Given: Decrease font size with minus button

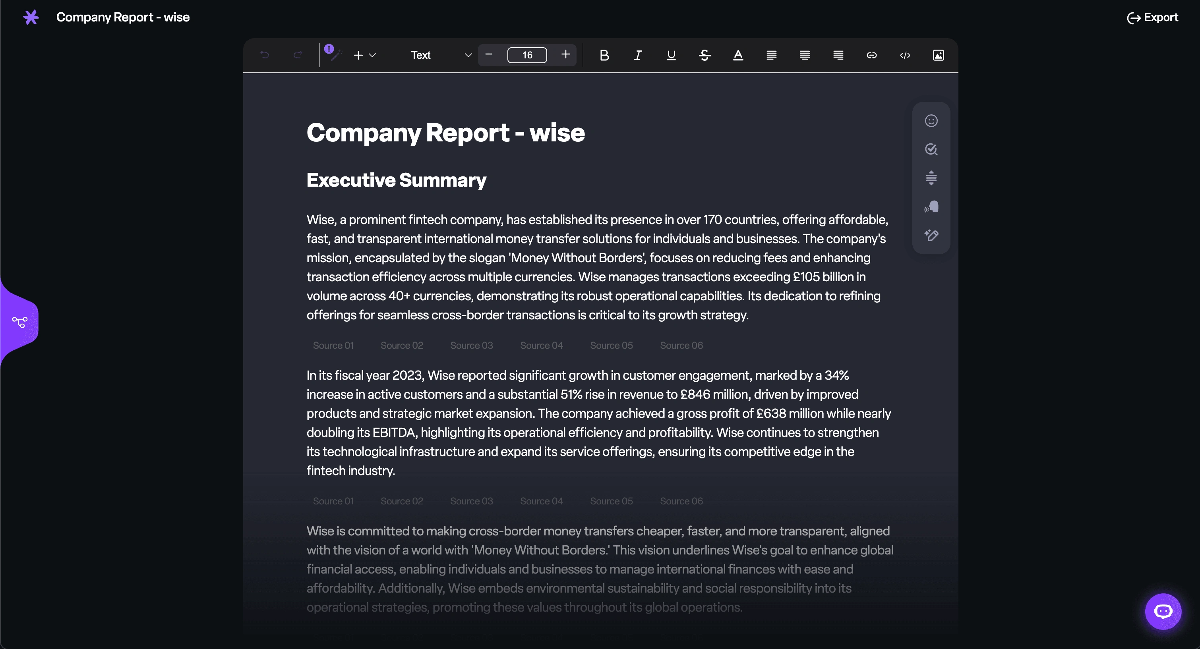Looking at the screenshot, I should coord(489,54).
